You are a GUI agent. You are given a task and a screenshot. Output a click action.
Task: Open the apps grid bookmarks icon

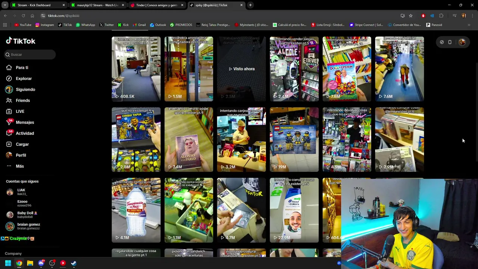[5, 25]
